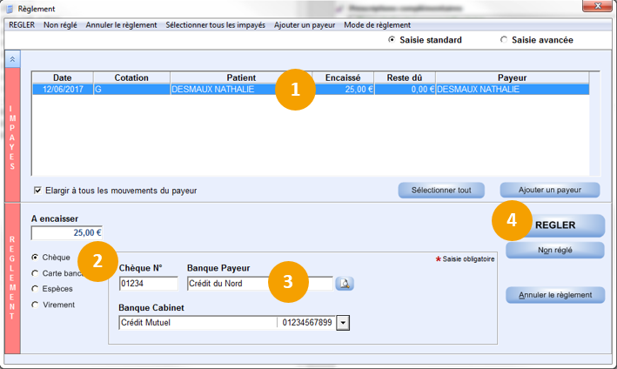Select the Espèces payment option
Image resolution: width=617 pixels, height=369 pixels.
click(35, 289)
